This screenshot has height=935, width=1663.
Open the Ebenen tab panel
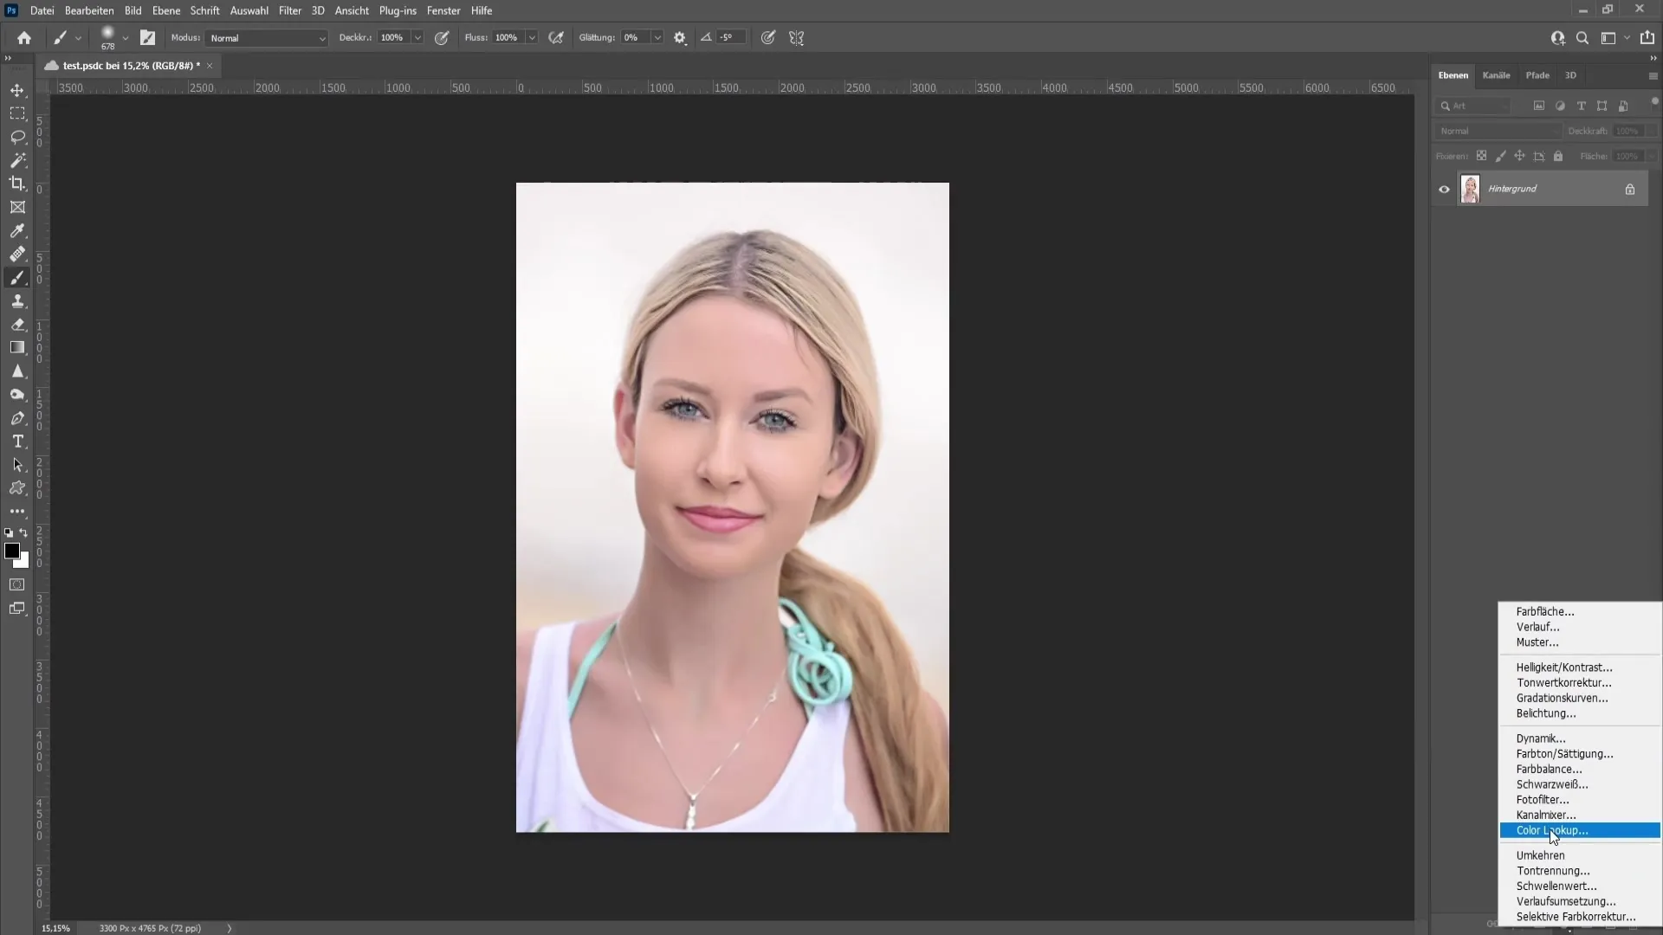1453,75
